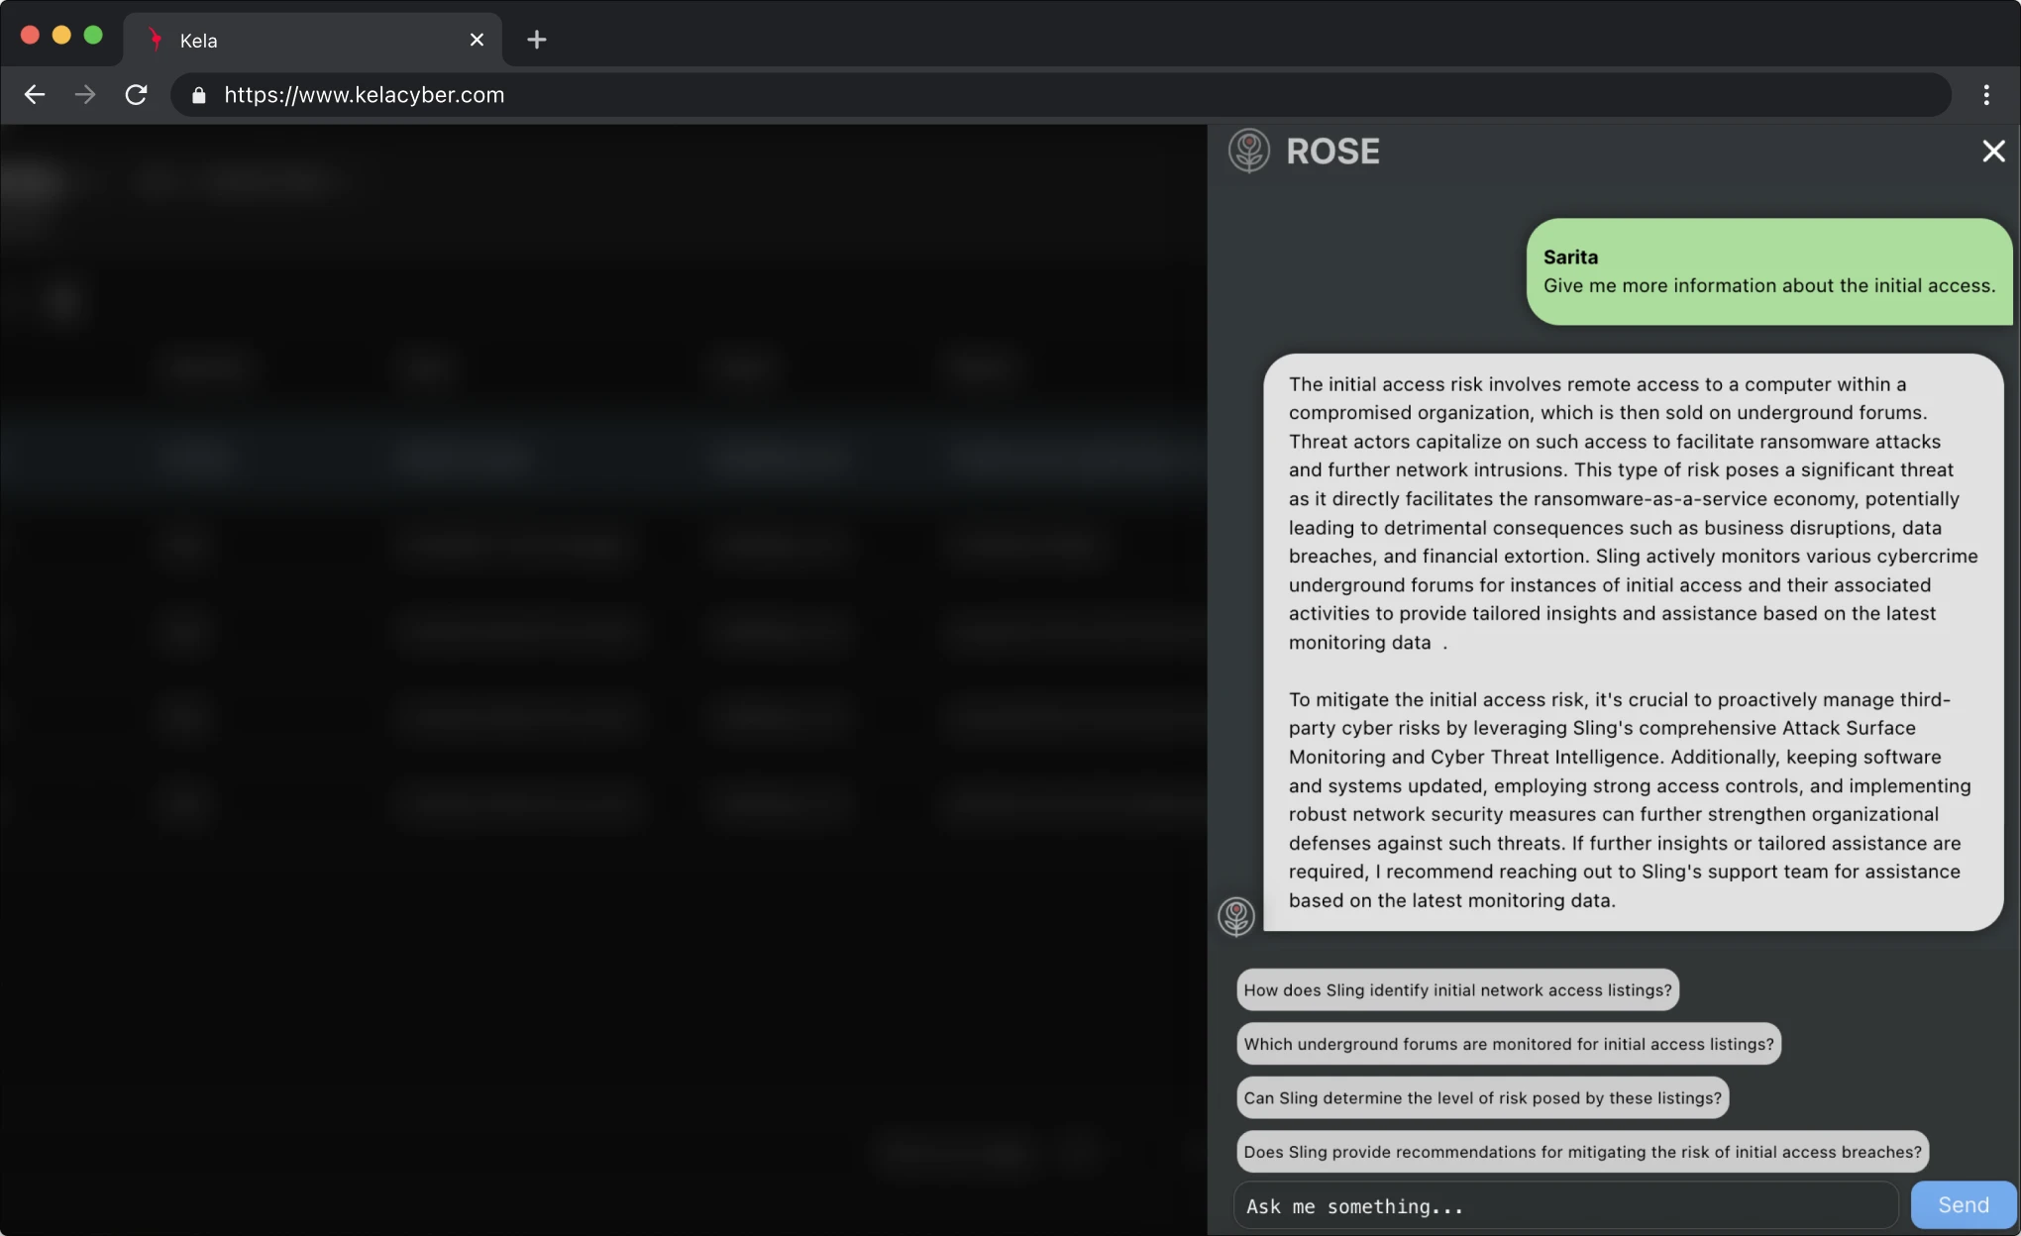Close the ROSE chat panel
Image resolution: width=2021 pixels, height=1236 pixels.
(x=1993, y=151)
